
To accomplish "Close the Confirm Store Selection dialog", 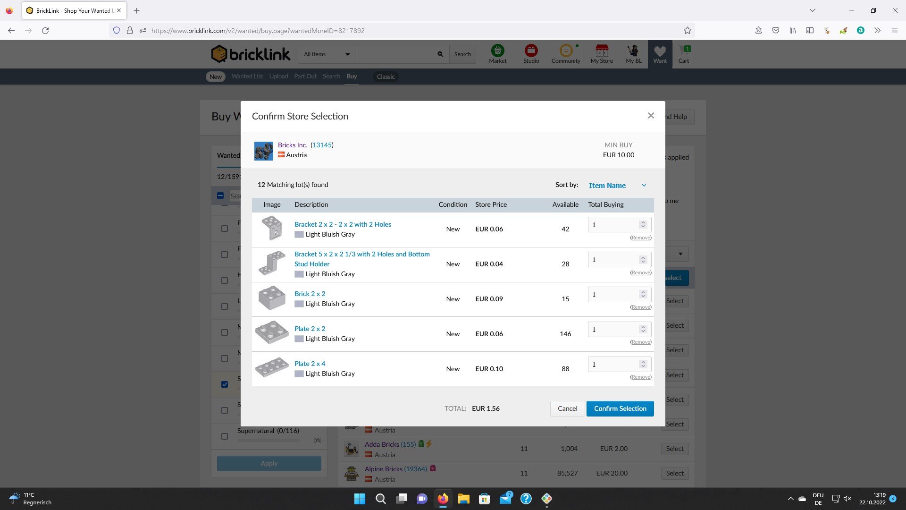I will tap(651, 116).
